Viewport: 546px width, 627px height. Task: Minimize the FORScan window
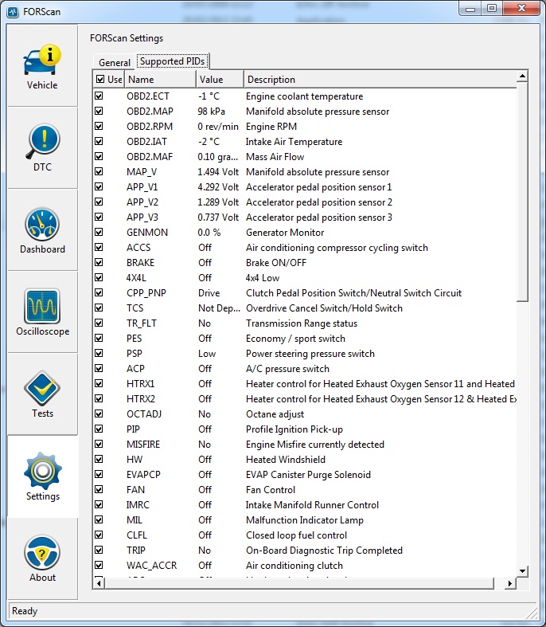pyautogui.click(x=470, y=9)
